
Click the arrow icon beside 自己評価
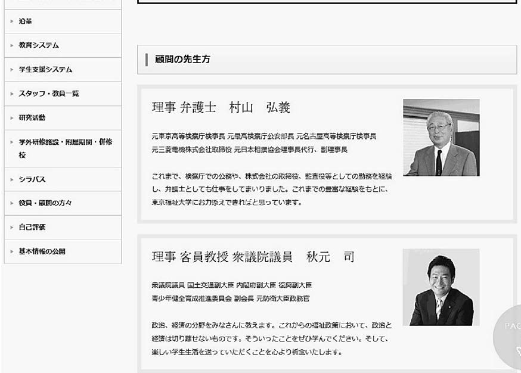tap(11, 227)
